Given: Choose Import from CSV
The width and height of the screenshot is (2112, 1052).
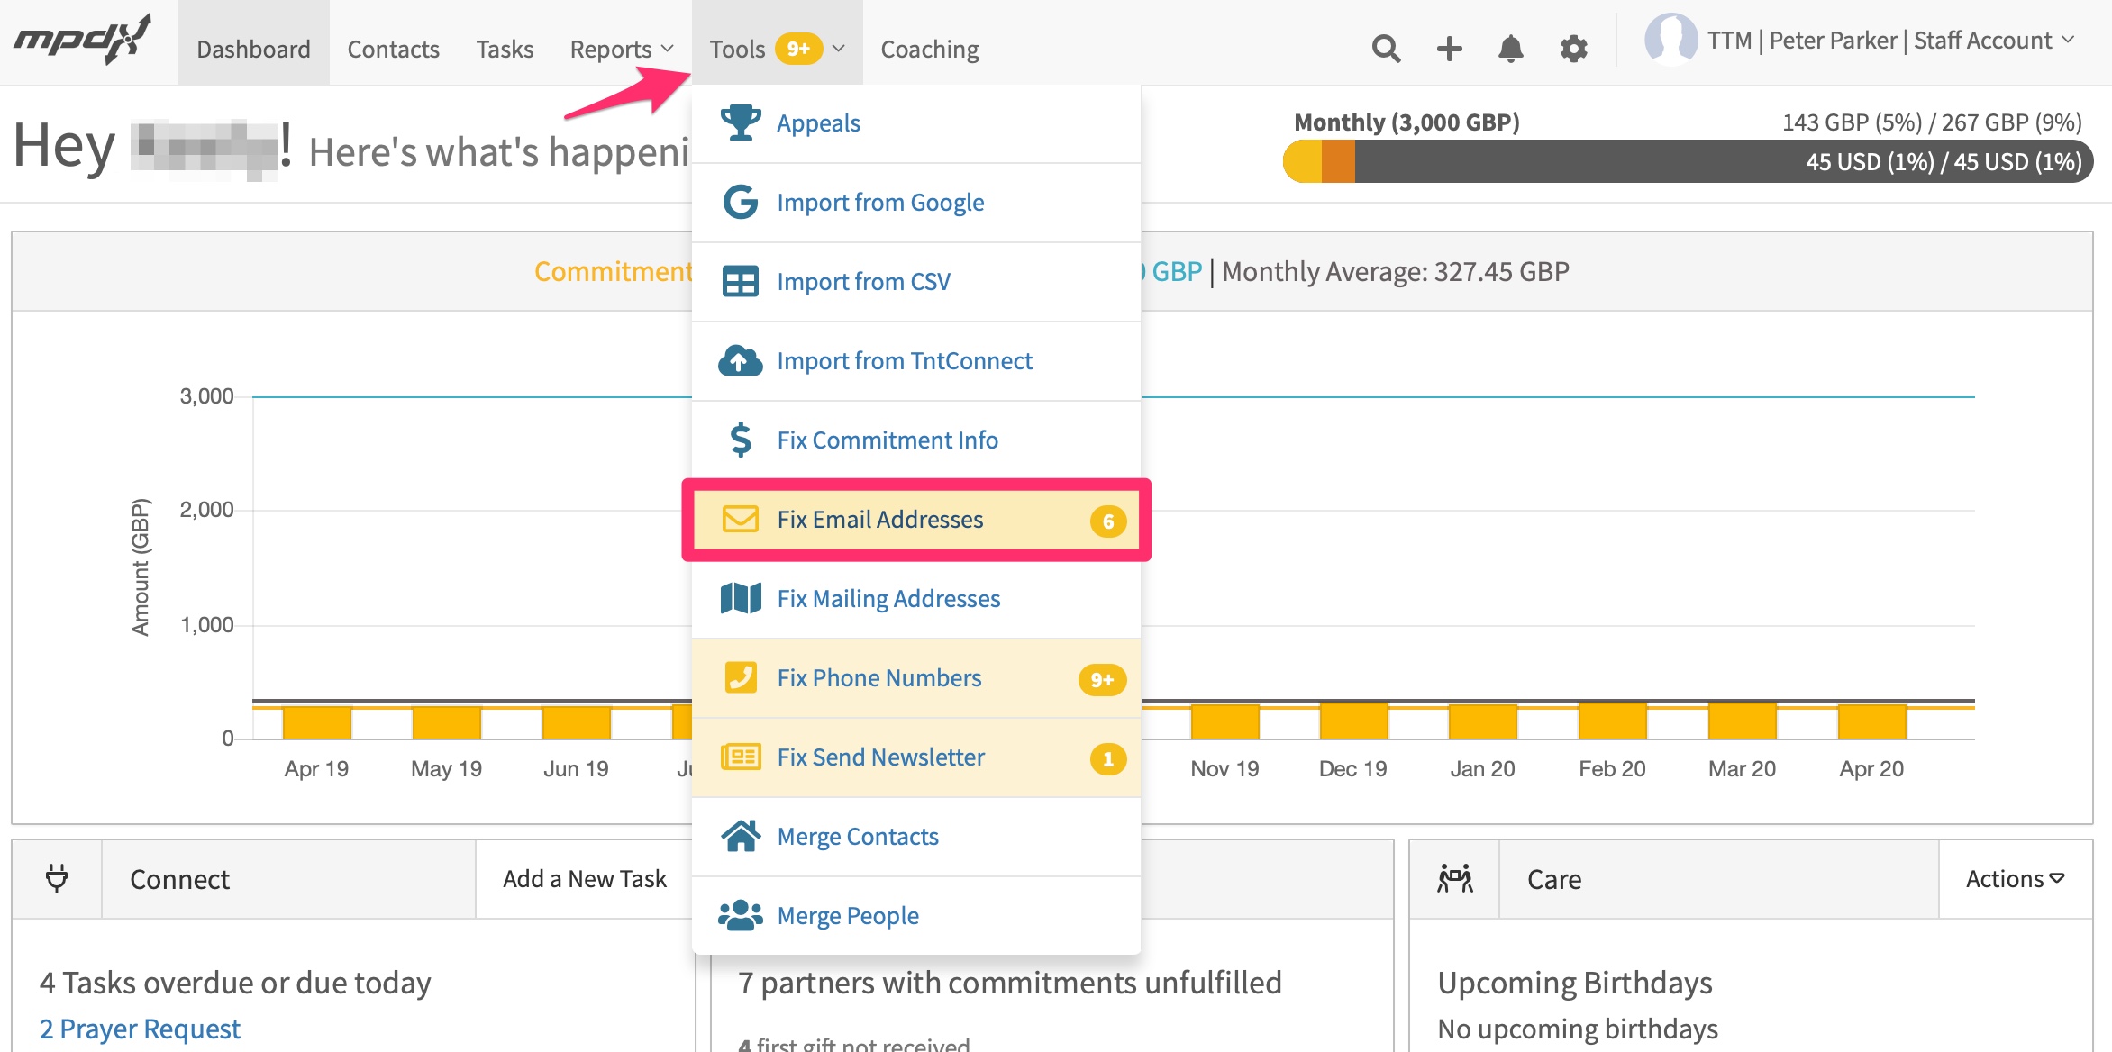Looking at the screenshot, I should (916, 282).
